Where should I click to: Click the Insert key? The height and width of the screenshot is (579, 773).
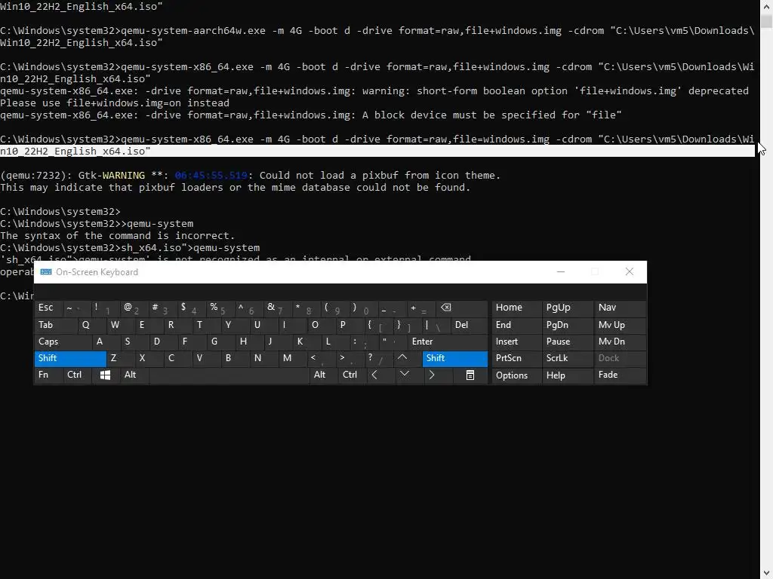[516, 342]
